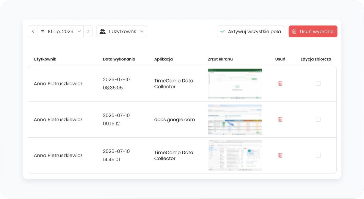364x199 pixels.
Task: Click Aktywuj wszystkie pola button
Action: coord(251,31)
